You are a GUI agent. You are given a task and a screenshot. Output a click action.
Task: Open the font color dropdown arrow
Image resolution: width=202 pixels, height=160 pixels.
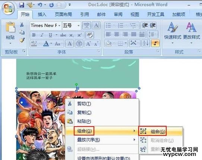[51, 43]
